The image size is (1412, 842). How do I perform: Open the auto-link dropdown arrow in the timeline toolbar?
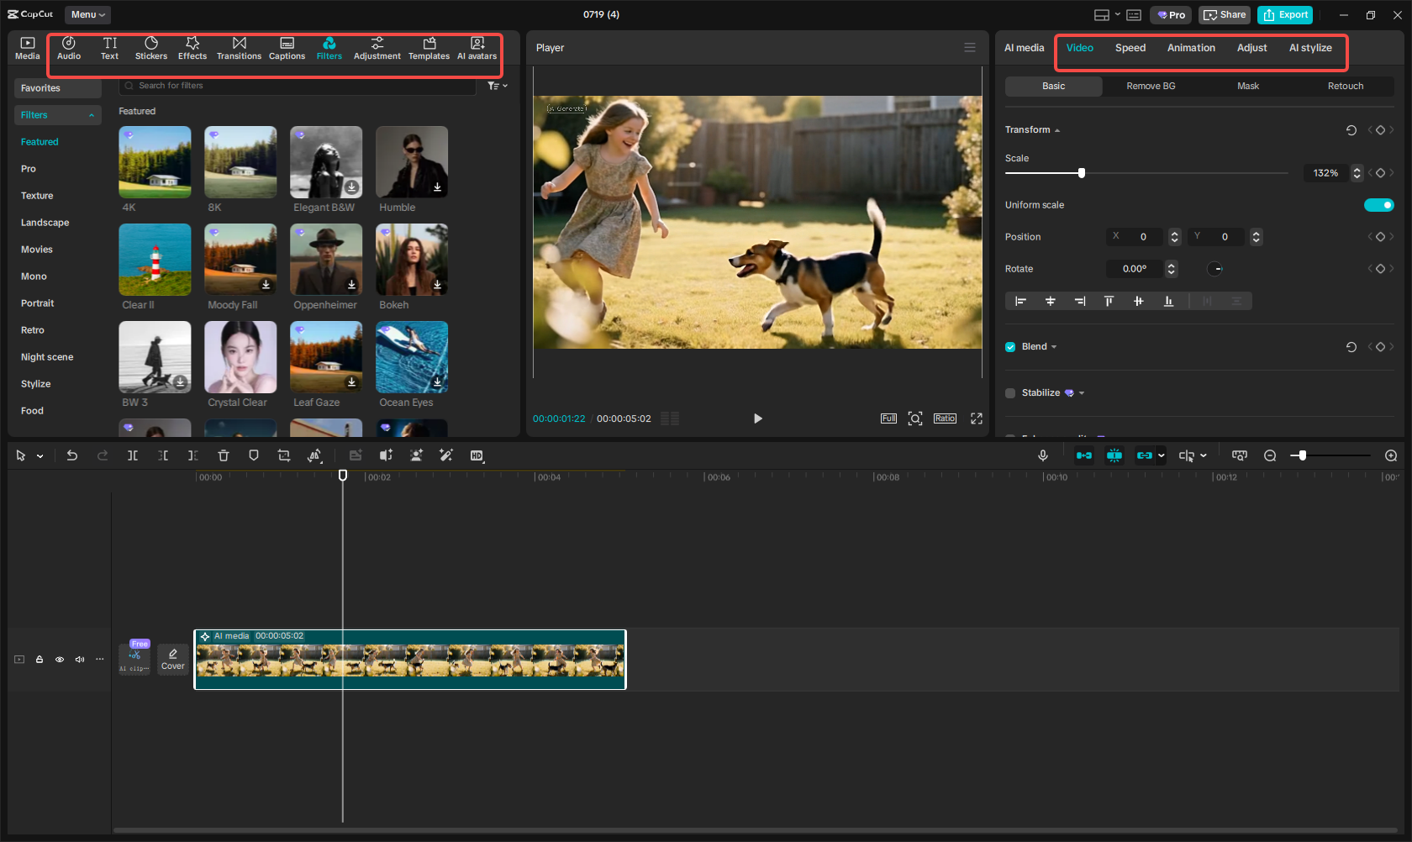[x=1162, y=455]
